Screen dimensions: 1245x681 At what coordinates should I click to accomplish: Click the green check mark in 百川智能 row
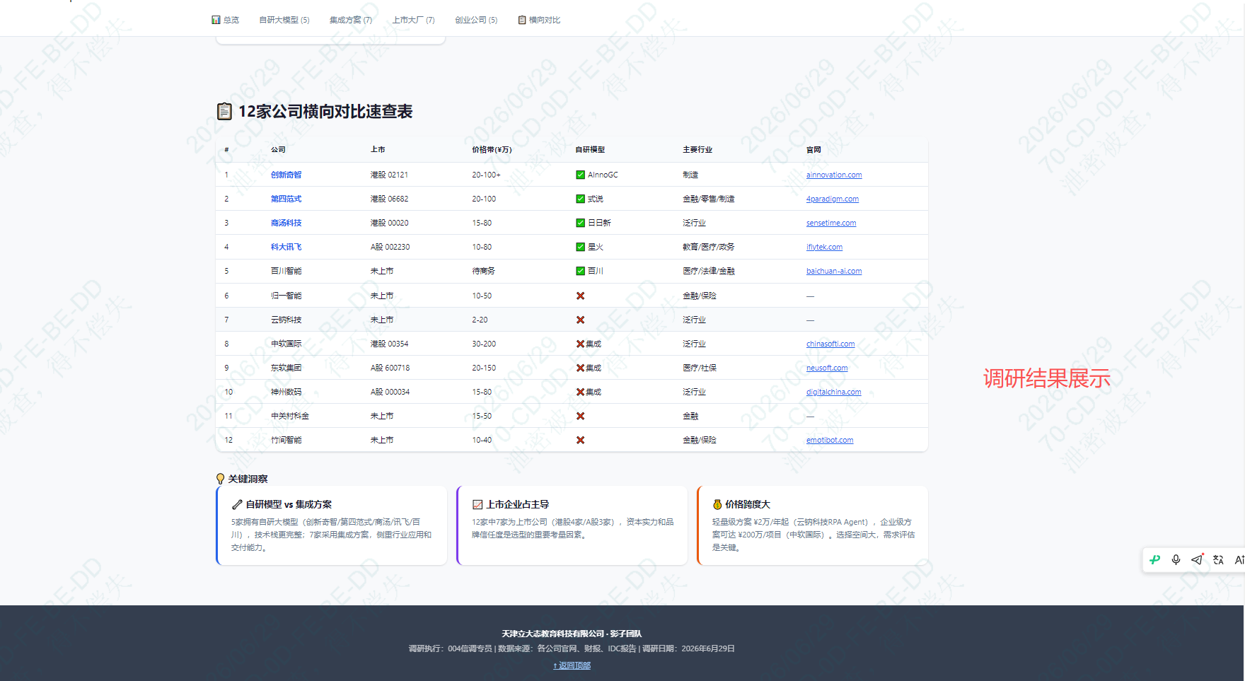(580, 271)
